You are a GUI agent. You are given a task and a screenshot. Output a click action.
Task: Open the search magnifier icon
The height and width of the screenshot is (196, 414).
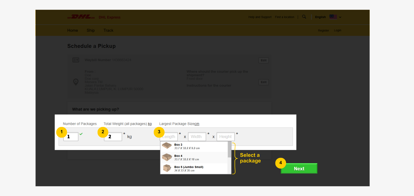pyautogui.click(x=304, y=17)
